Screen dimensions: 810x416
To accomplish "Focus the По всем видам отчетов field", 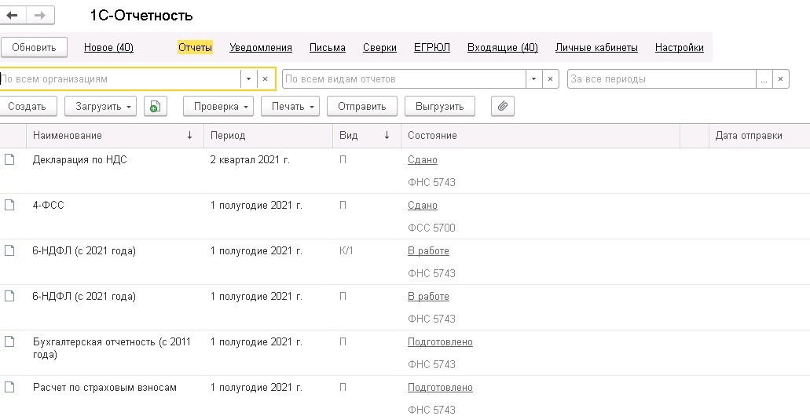I will [x=405, y=79].
